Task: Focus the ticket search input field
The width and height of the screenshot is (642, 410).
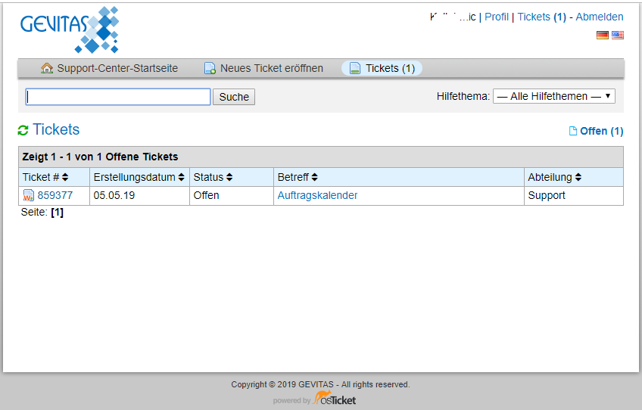Action: coord(118,97)
